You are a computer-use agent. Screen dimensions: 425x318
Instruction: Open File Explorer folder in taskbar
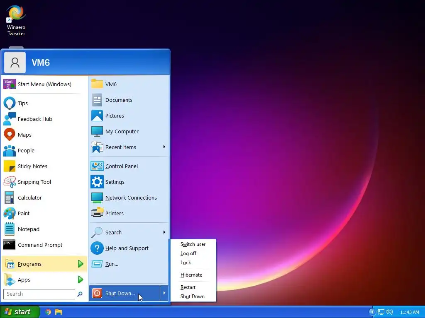pyautogui.click(x=59, y=312)
